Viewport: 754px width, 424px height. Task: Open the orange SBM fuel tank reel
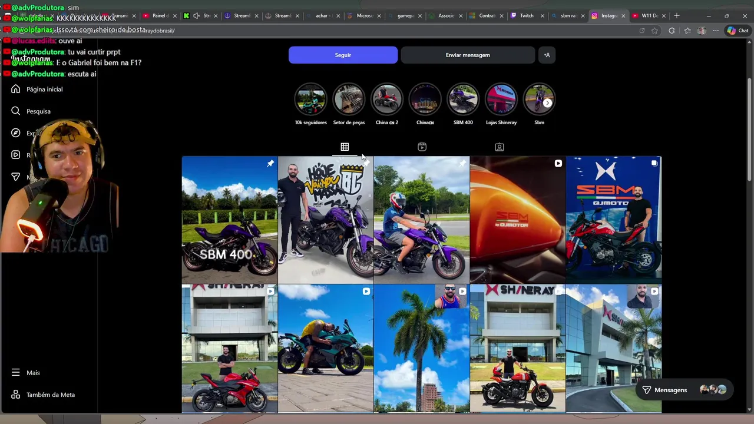(517, 220)
